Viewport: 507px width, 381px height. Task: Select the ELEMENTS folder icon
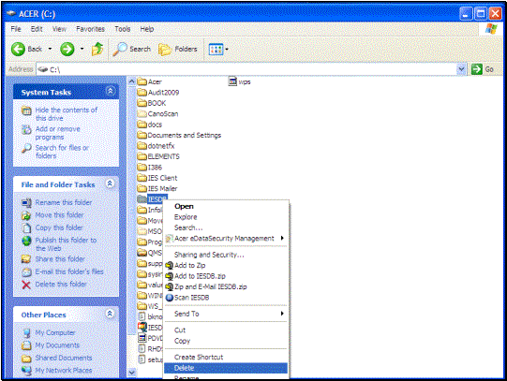142,156
